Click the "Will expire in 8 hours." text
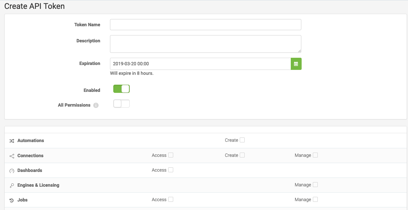The height and width of the screenshot is (210, 408). pyautogui.click(x=132, y=73)
